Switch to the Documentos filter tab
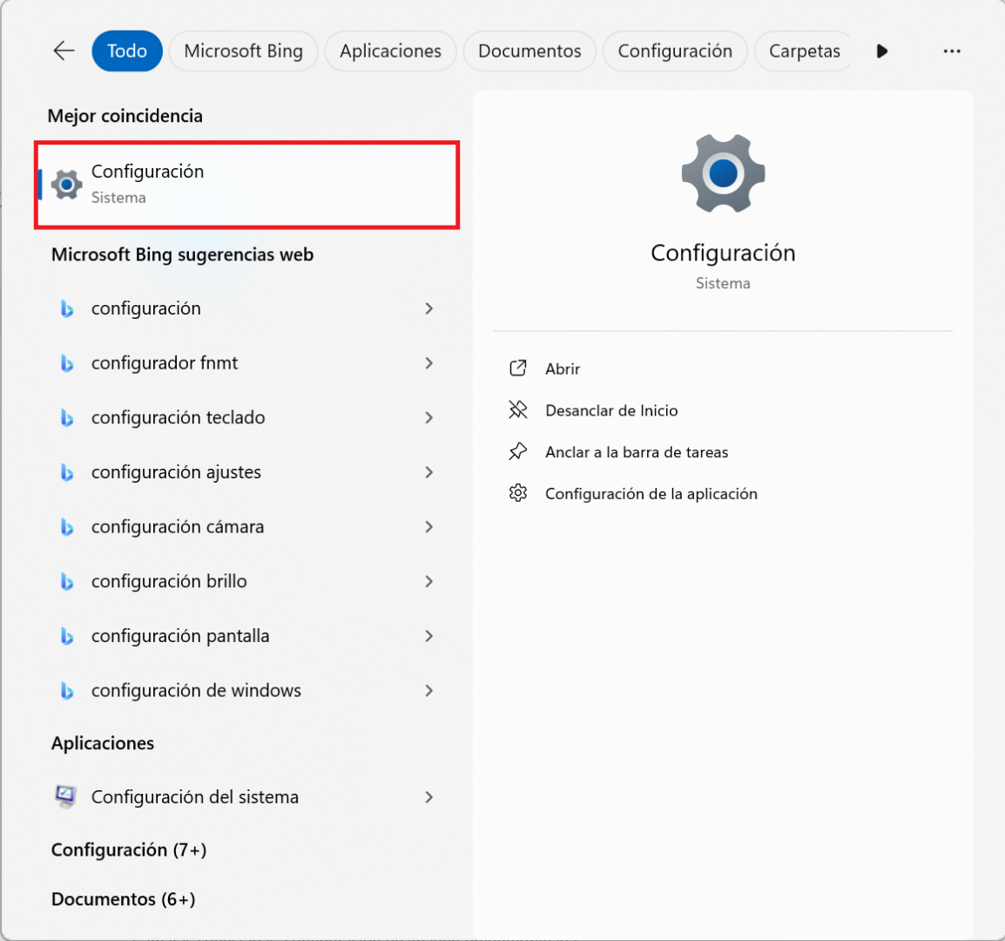Image resolution: width=1005 pixels, height=941 pixels. point(529,51)
